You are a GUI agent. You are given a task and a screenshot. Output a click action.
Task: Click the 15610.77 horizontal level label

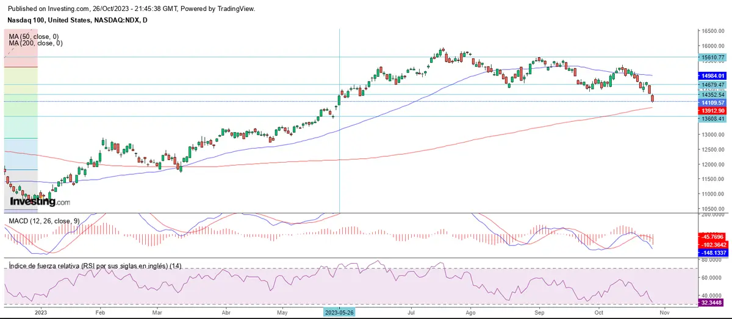[x=712, y=57]
